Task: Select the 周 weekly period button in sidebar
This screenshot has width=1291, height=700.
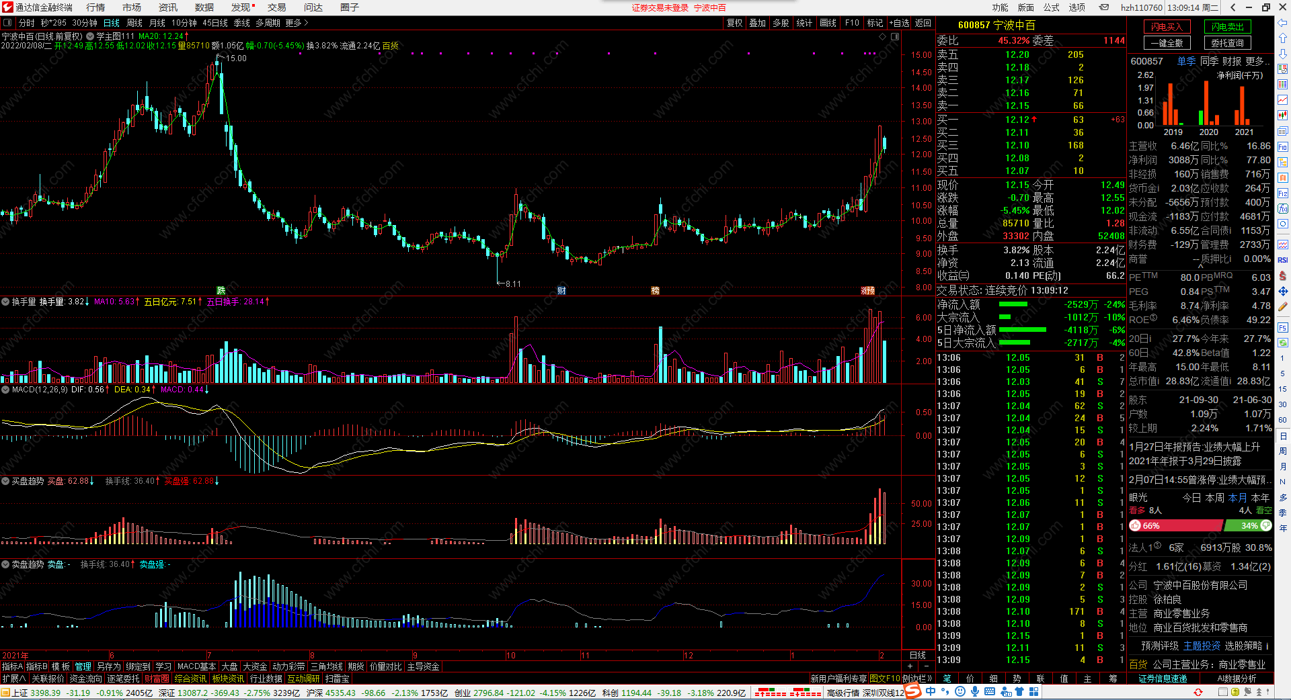Action: [1282, 451]
